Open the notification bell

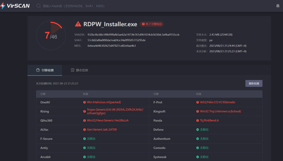click(278, 6)
